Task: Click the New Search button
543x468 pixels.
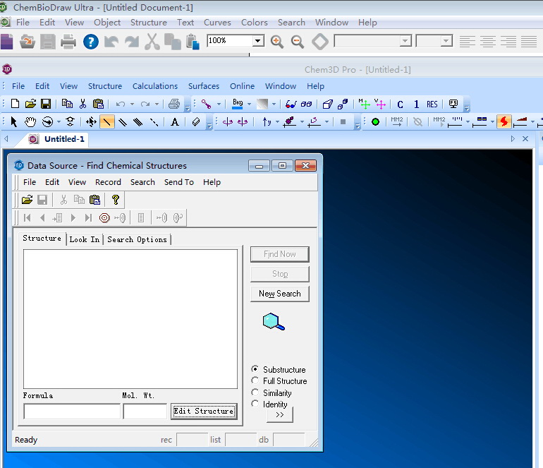Action: 280,294
